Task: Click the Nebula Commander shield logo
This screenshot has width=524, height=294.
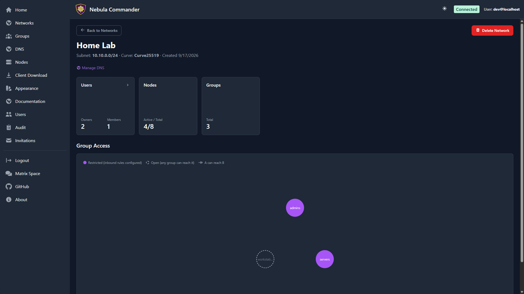Action: (x=81, y=9)
